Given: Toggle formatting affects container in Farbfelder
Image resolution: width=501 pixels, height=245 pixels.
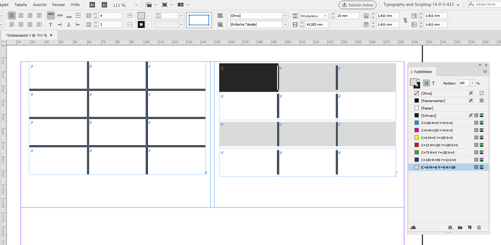Looking at the screenshot, I should pyautogui.click(x=427, y=83).
